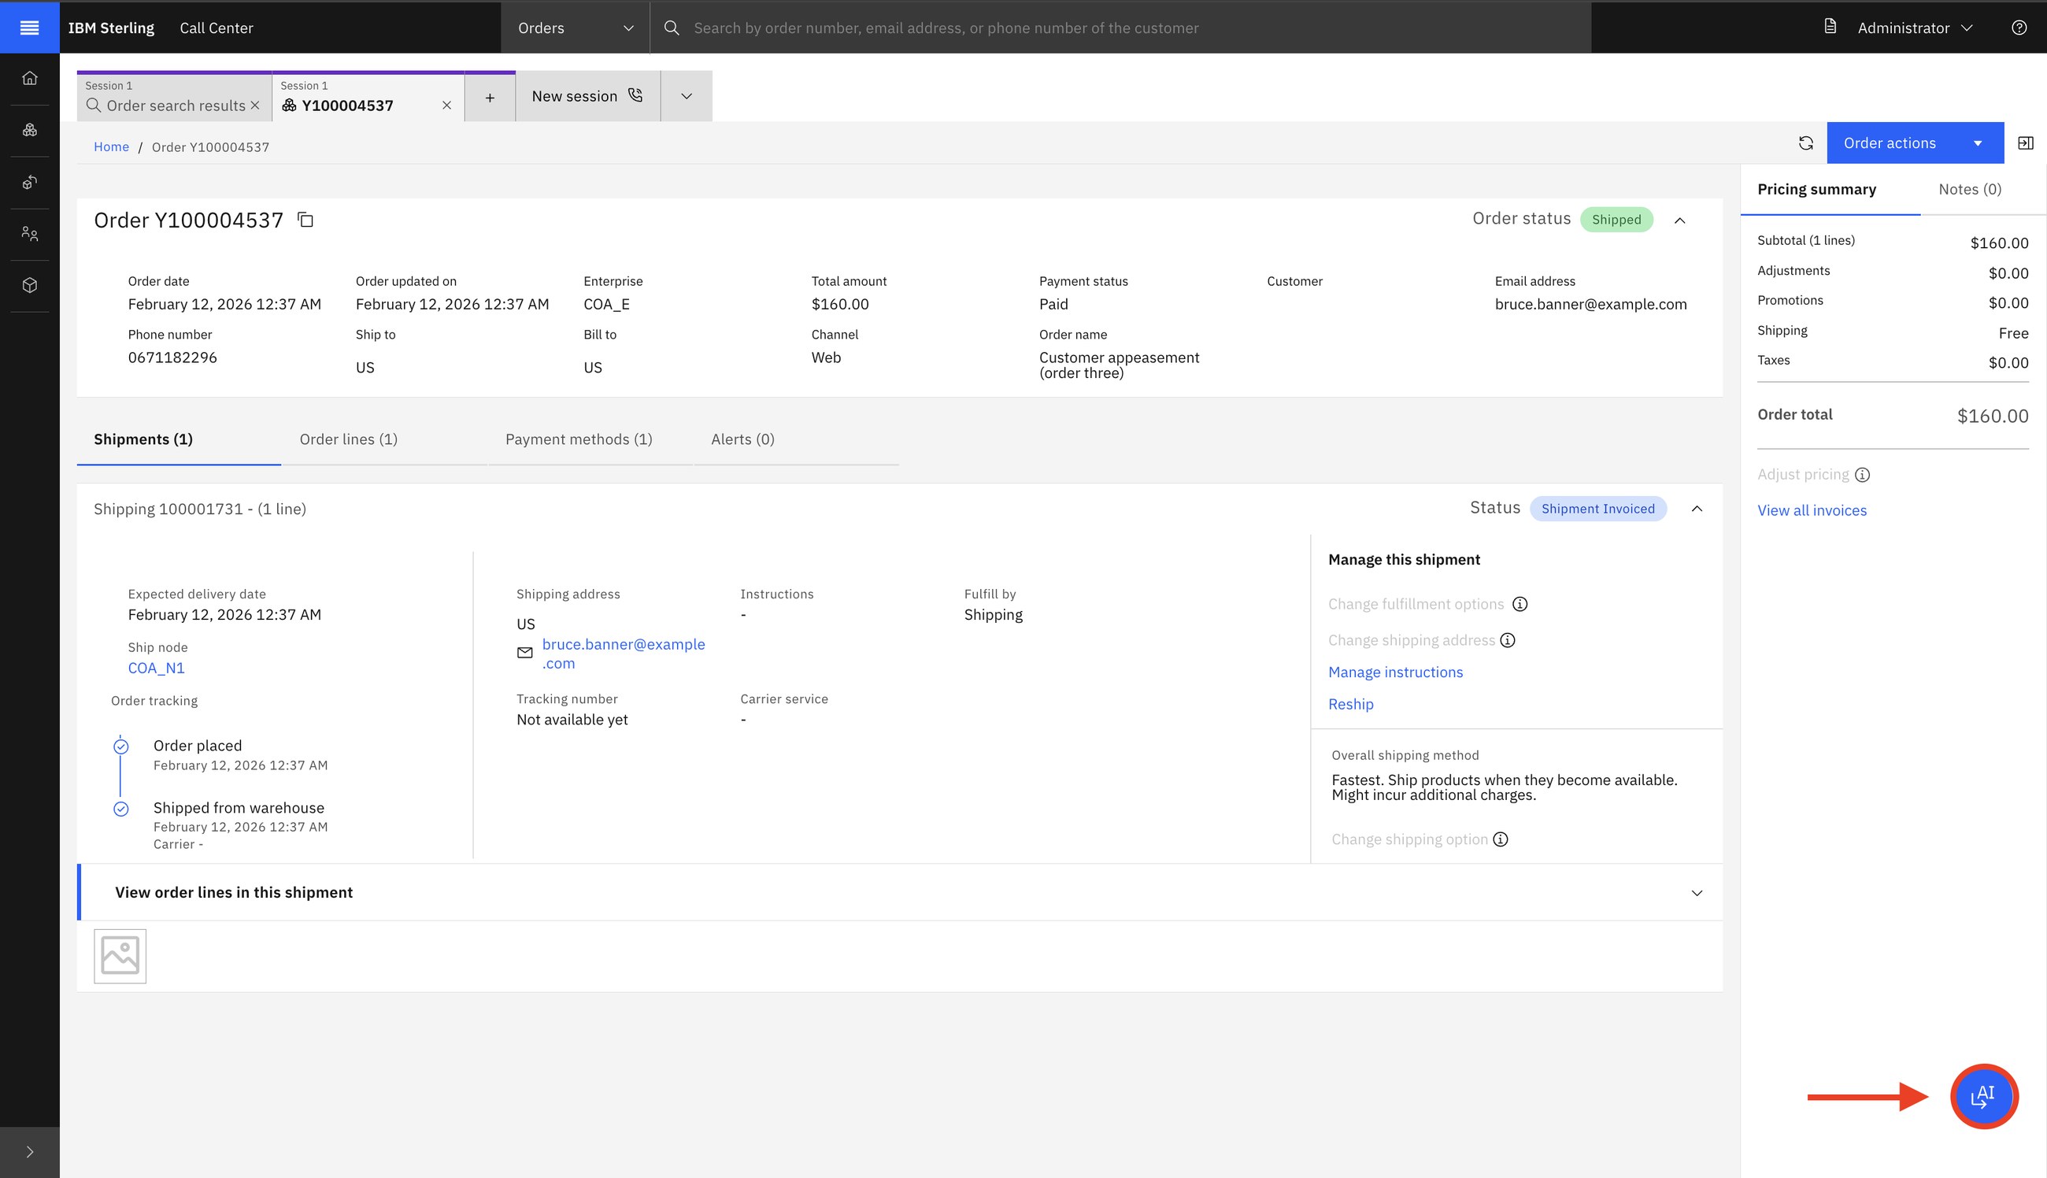
Task: Click bruce.banner@example.com shipping email link
Action: click(624, 654)
